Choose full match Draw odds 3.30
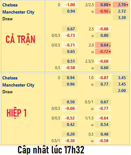131x155 pixels. pos(120,17)
